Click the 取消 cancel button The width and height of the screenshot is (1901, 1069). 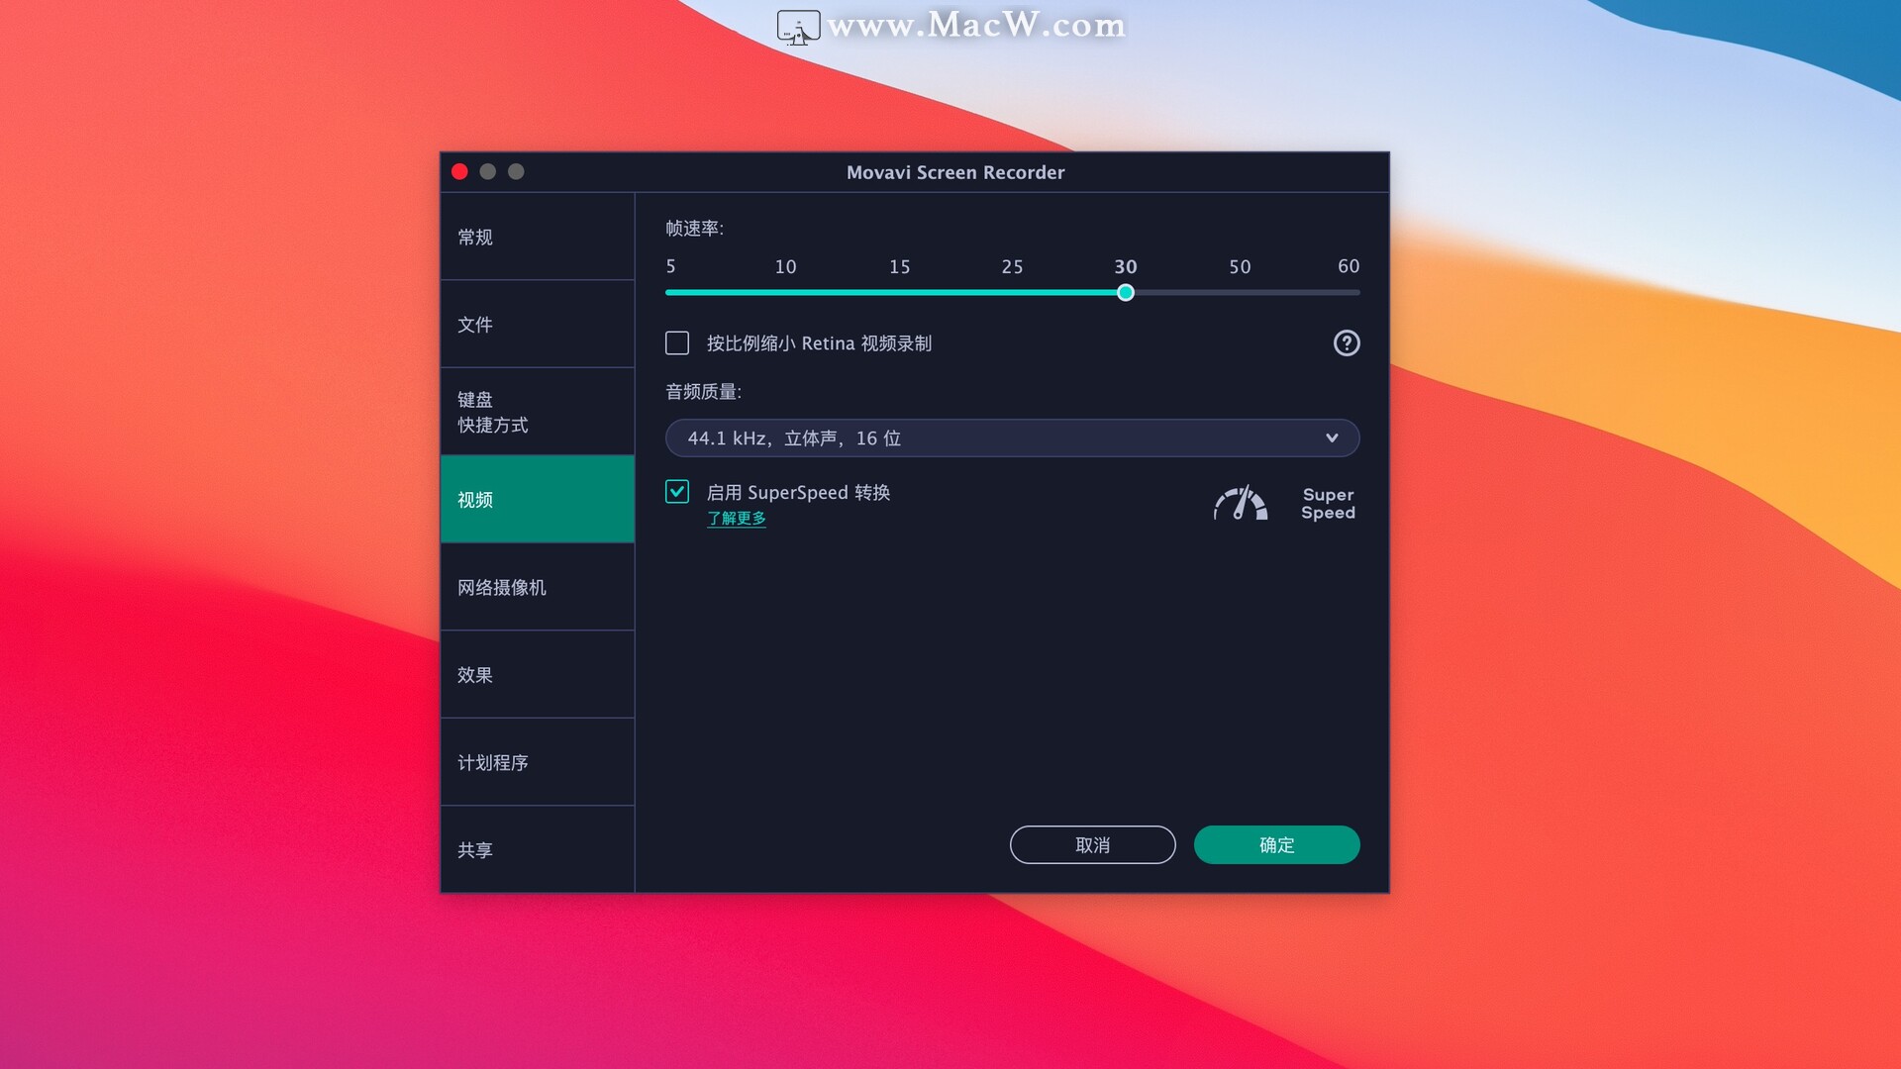[1092, 844]
